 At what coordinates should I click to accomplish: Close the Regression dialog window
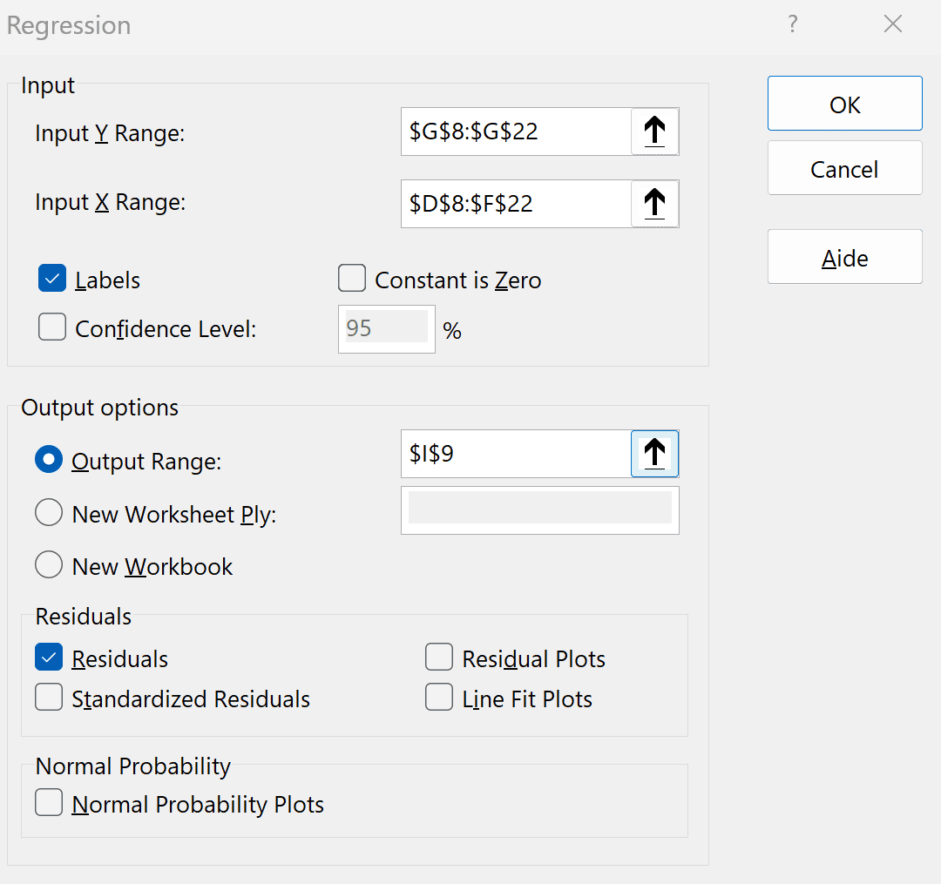coord(893,24)
